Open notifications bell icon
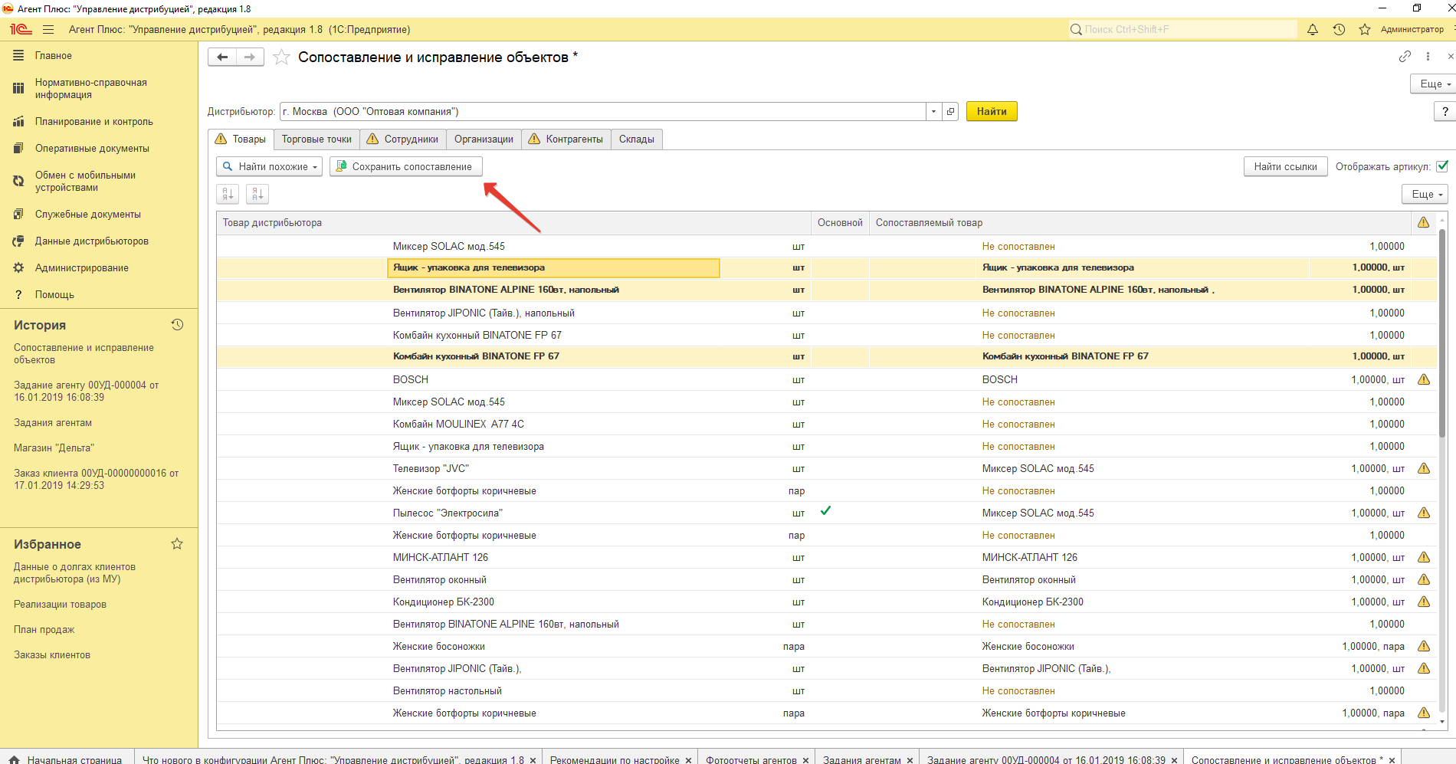This screenshot has height=764, width=1456. pos(1313,29)
